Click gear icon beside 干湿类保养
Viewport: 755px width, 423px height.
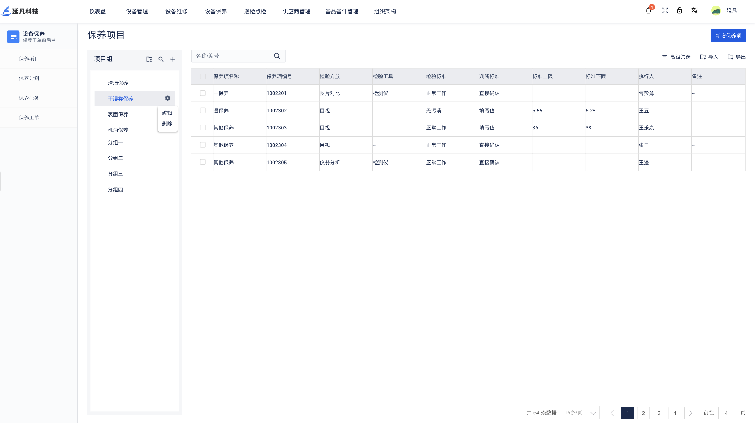167,98
